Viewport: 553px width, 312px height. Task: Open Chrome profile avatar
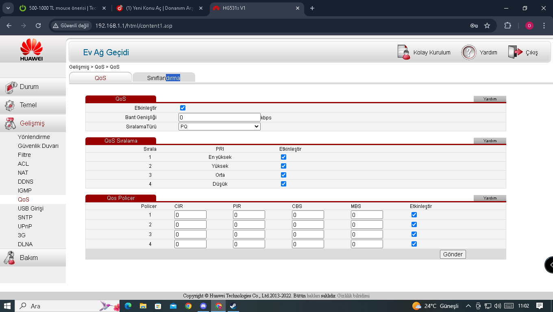(529, 26)
